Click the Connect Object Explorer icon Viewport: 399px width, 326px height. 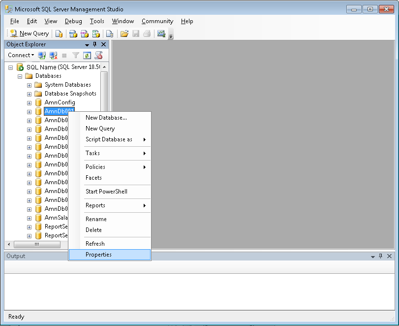pyautogui.click(x=42, y=55)
